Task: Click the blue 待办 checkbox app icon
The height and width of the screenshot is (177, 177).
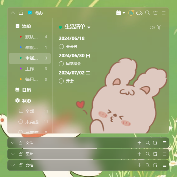Action: pyautogui.click(x=30, y=13)
